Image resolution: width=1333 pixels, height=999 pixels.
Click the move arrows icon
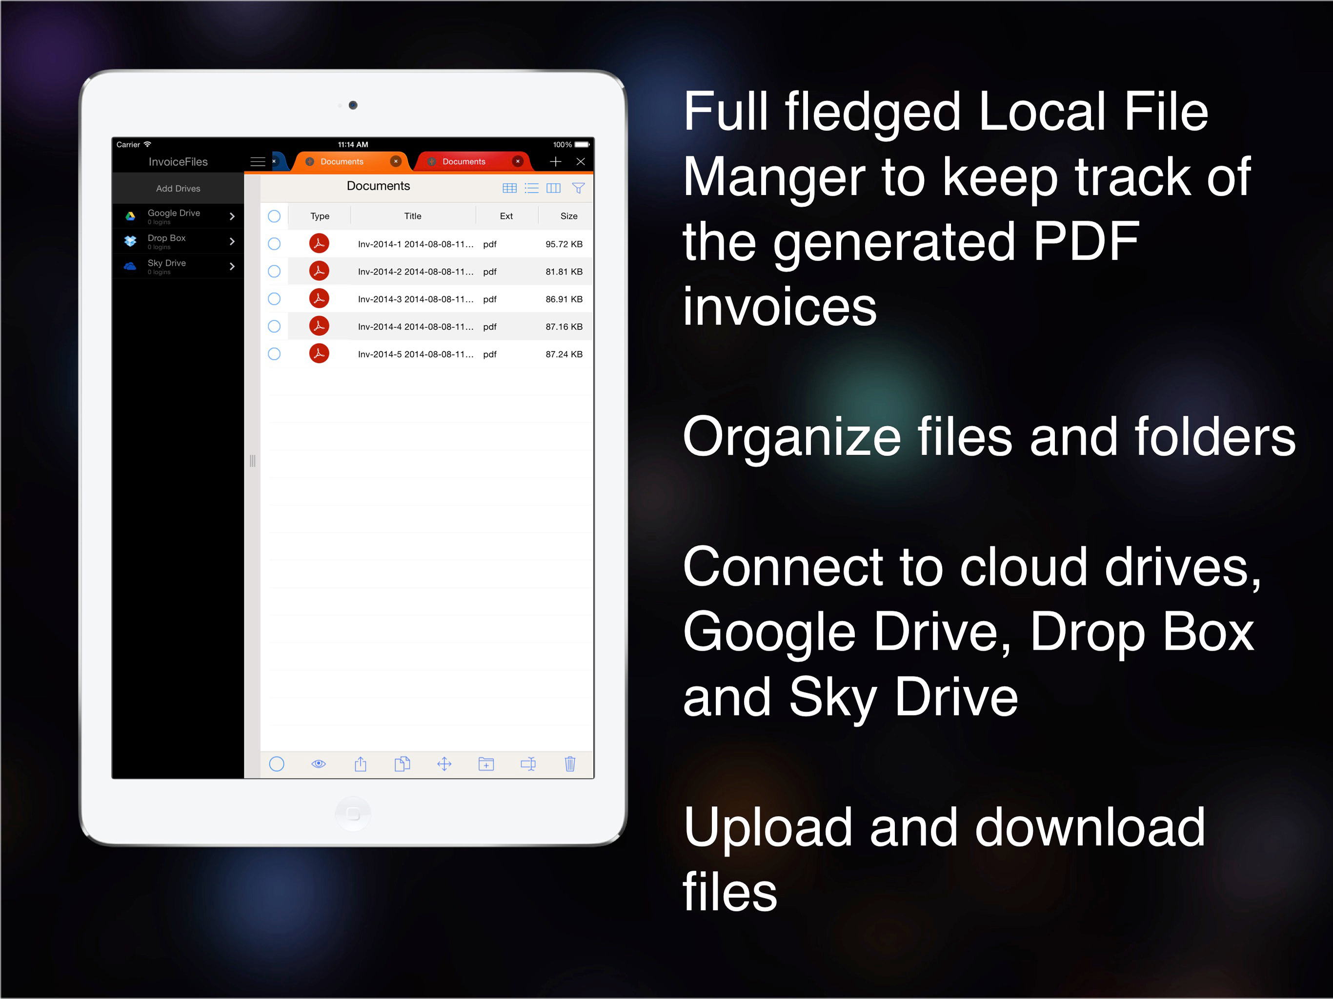click(x=444, y=764)
